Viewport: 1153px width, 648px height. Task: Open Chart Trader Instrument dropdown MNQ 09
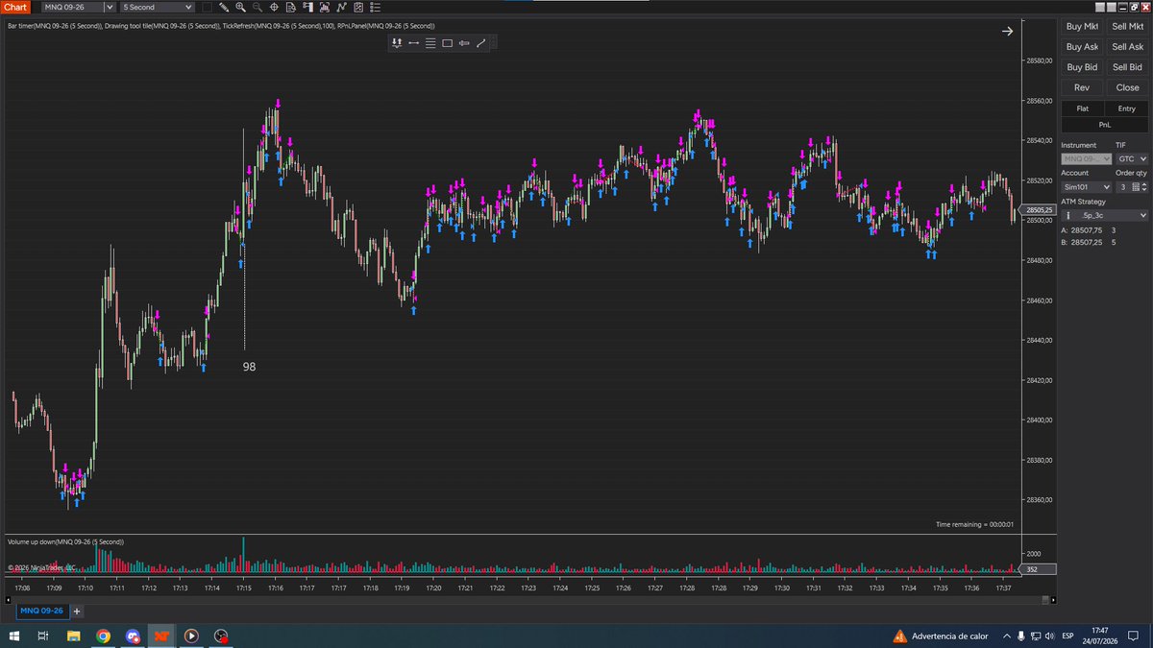[1087, 158]
